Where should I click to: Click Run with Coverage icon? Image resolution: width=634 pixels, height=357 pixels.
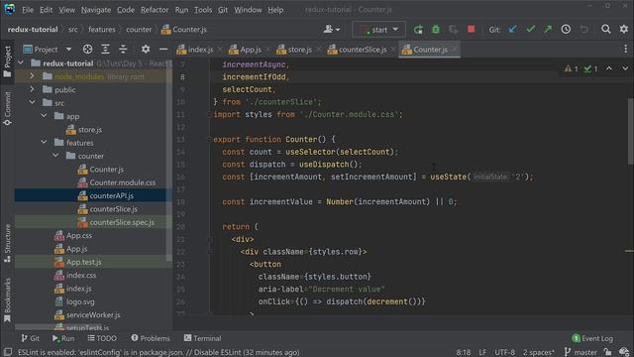pyautogui.click(x=454, y=30)
